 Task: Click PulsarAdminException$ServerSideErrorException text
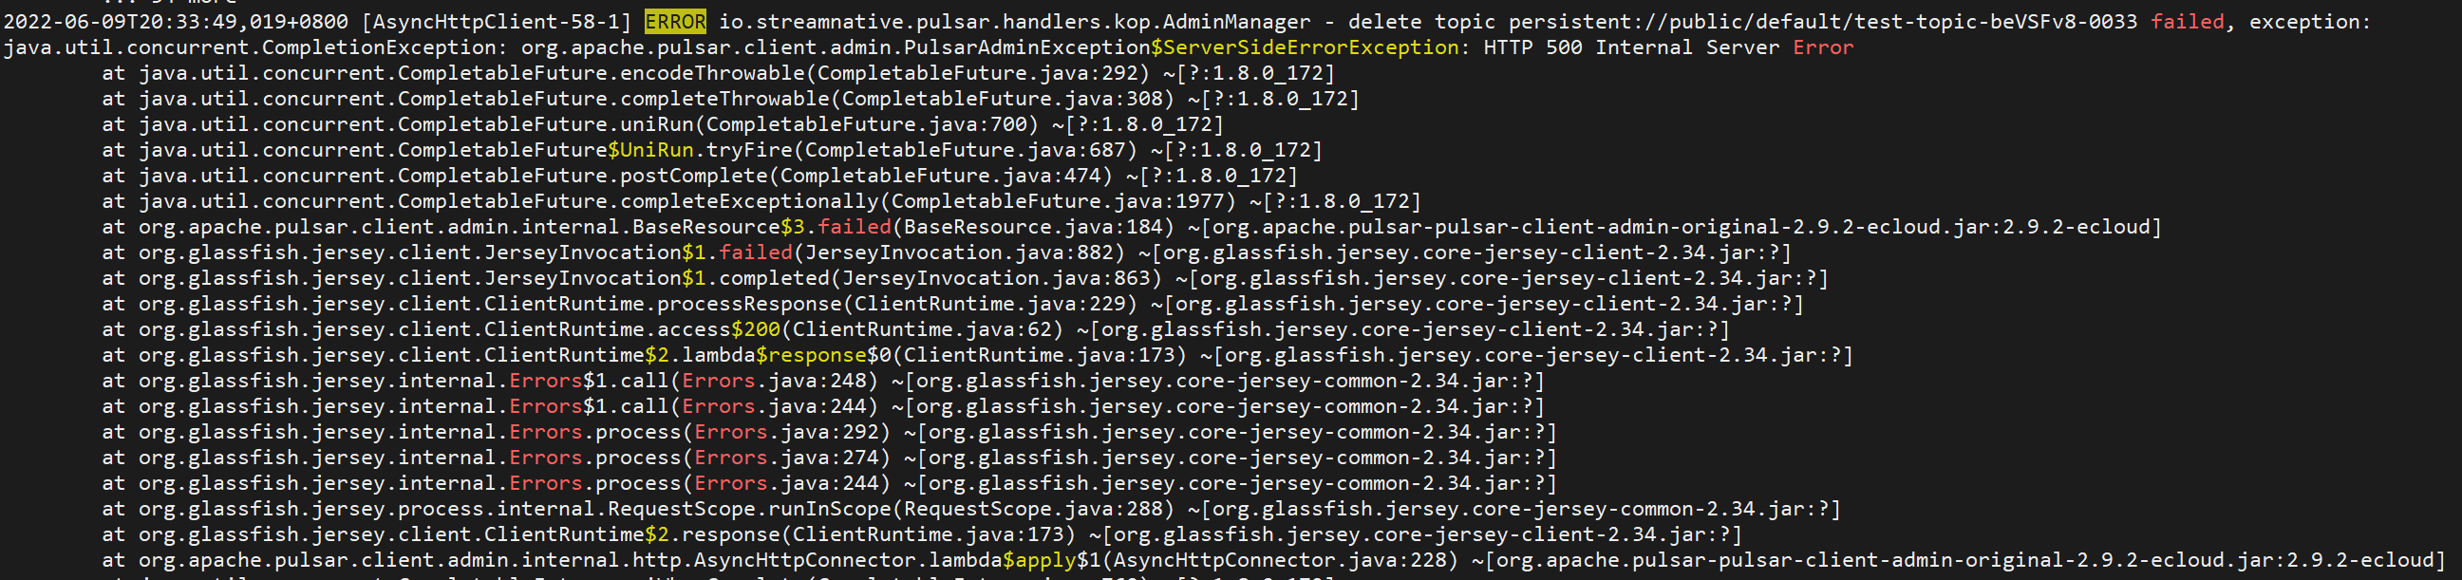1181,47
